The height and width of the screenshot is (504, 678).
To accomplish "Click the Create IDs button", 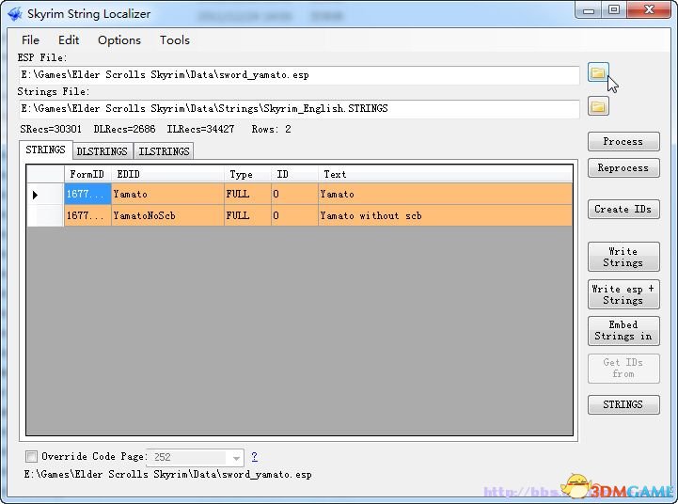I will (623, 209).
